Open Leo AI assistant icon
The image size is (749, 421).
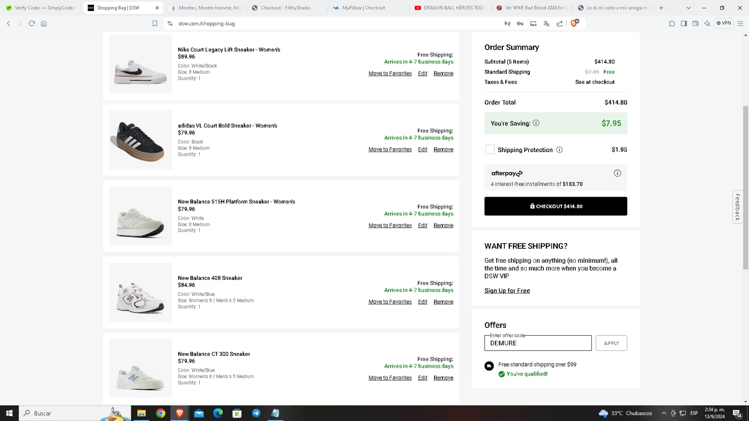tap(707, 23)
